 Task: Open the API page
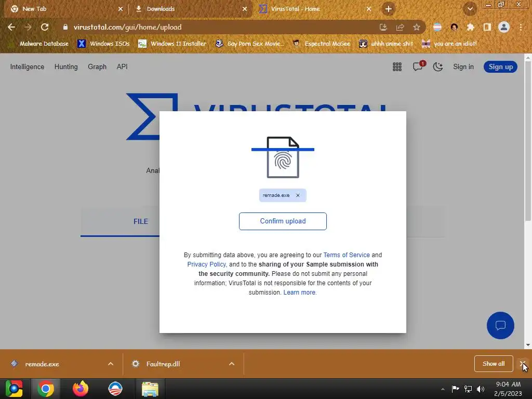pyautogui.click(x=122, y=67)
